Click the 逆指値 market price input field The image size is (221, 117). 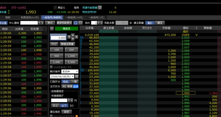[x=59, y=100]
